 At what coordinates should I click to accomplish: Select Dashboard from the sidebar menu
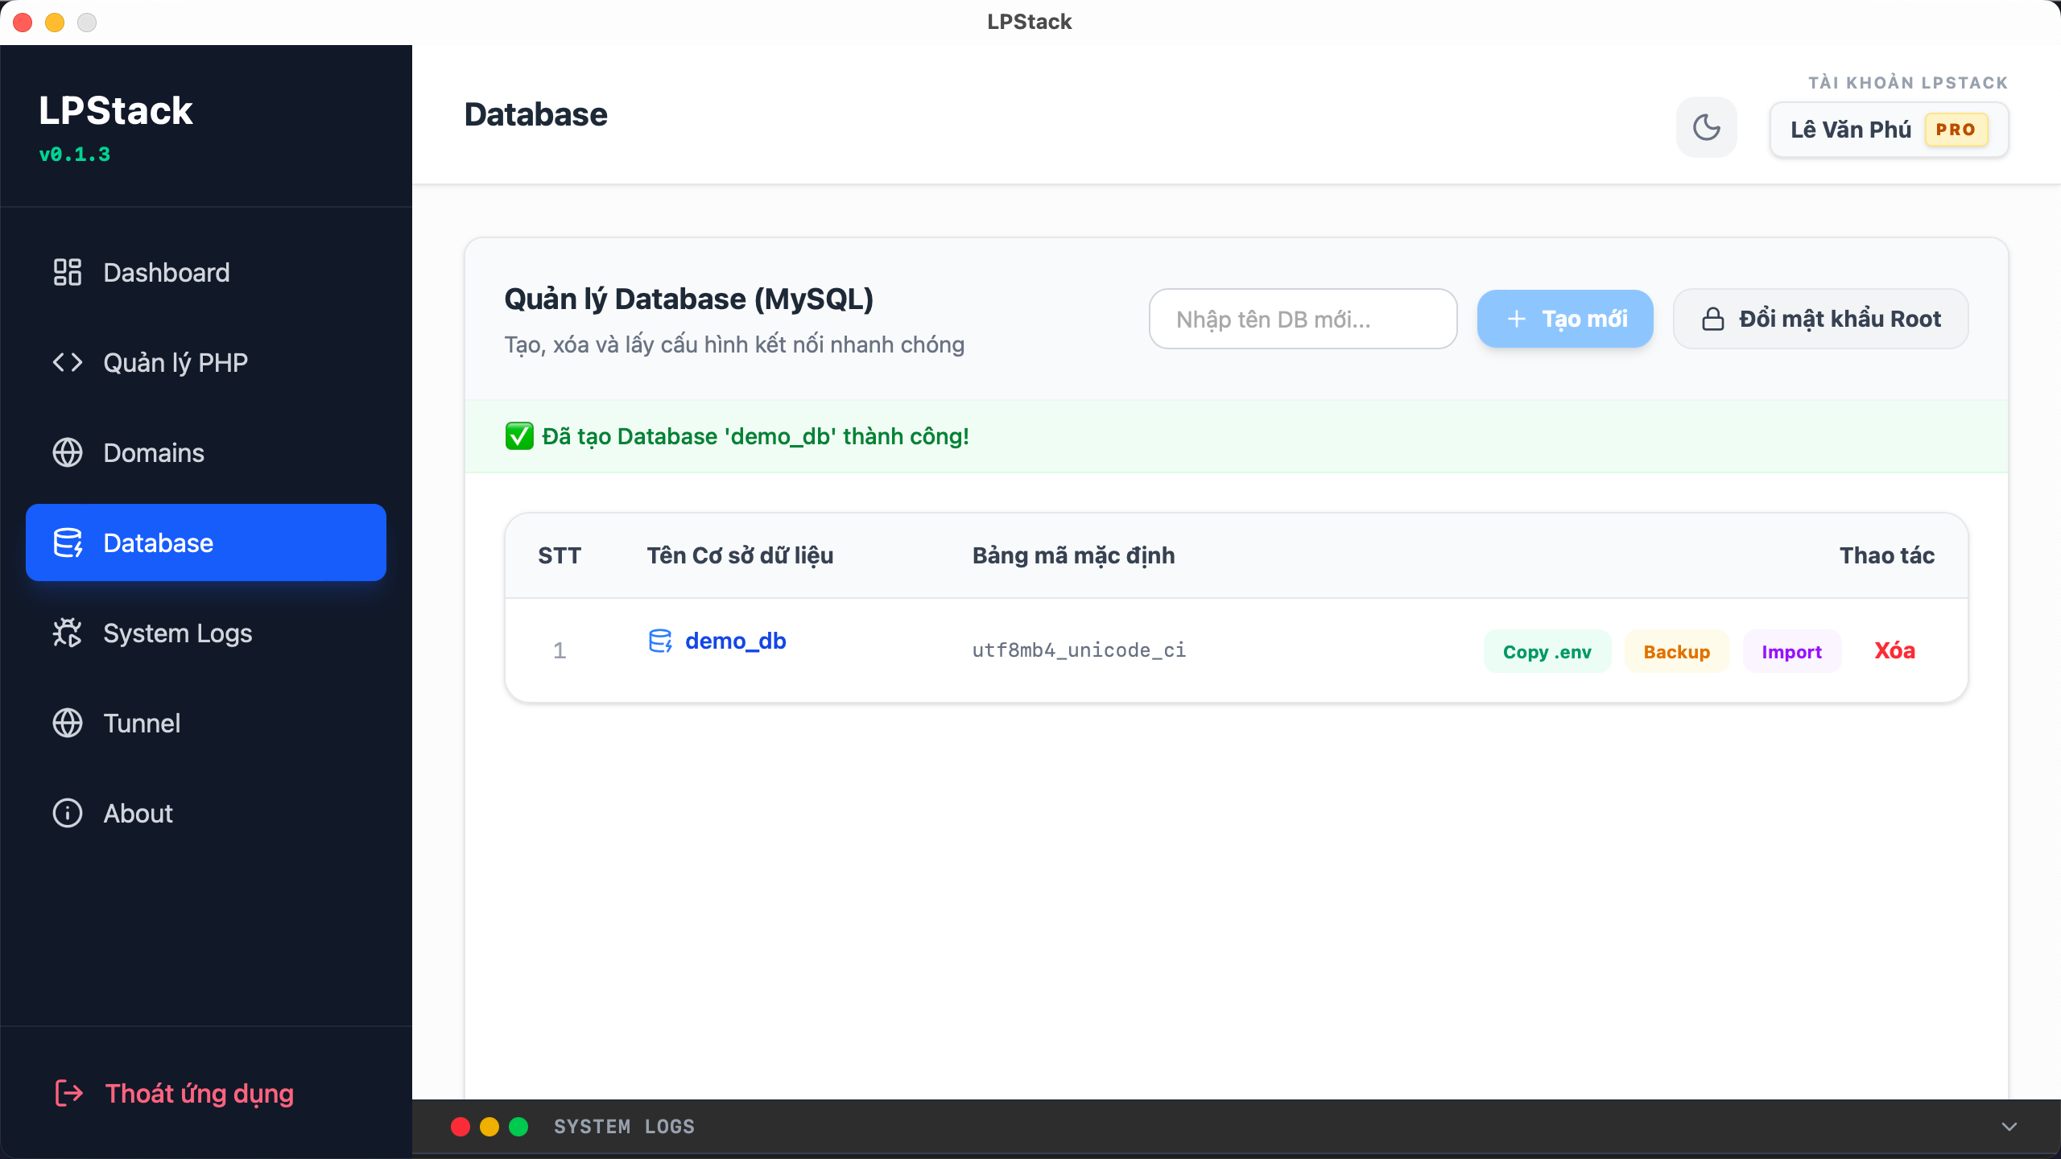coord(166,272)
